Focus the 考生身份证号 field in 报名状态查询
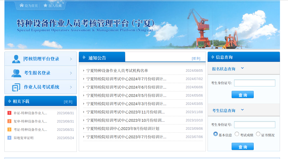Viewport: 288px width, 159px height. pos(255,83)
